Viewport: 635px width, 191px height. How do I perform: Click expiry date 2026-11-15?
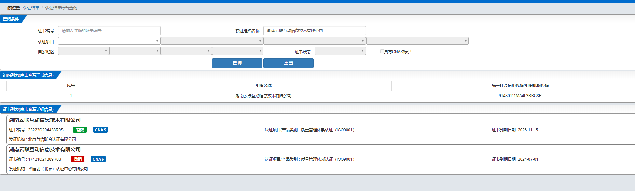click(528, 130)
